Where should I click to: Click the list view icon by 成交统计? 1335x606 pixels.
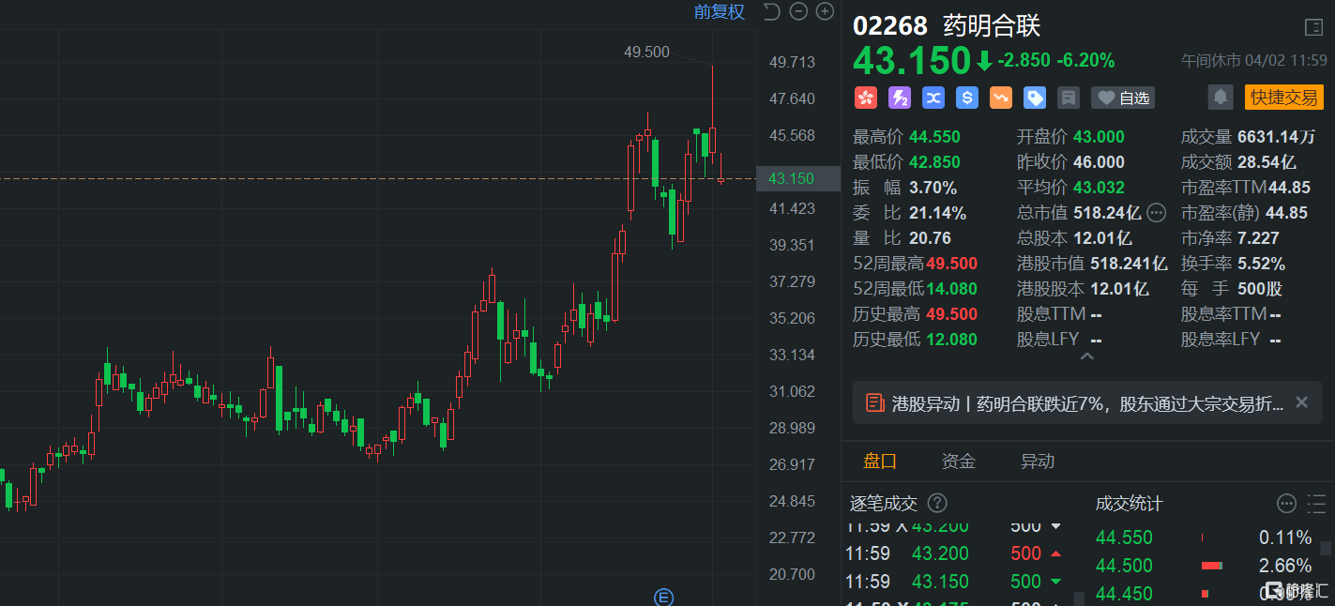pos(1316,504)
